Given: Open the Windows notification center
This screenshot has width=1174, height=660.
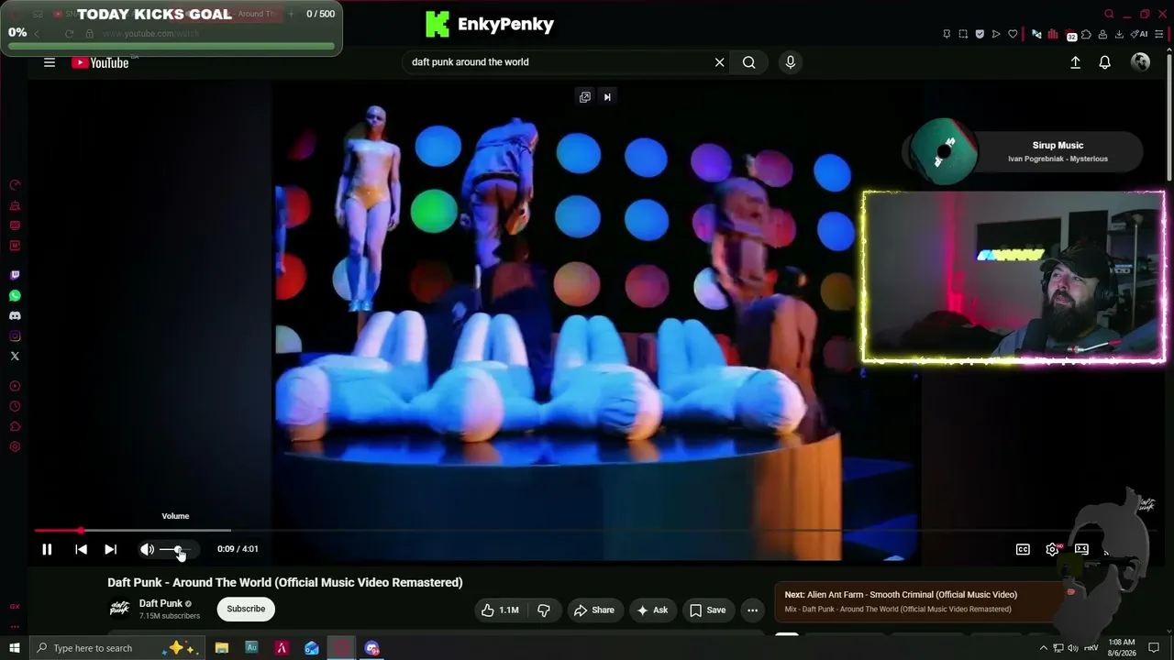Looking at the screenshot, I should point(1155,648).
